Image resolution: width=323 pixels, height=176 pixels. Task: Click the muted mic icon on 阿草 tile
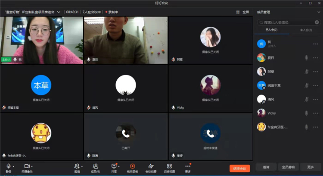click(x=174, y=60)
